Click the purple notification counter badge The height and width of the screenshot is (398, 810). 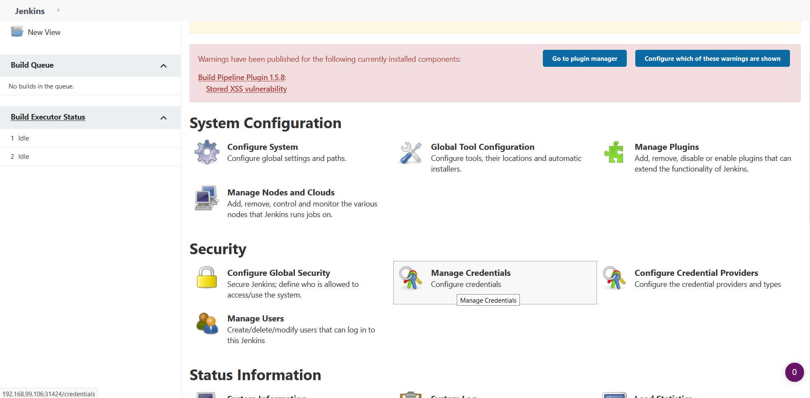click(794, 372)
